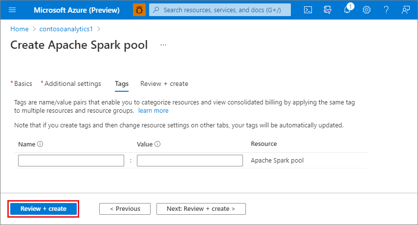This screenshot has height=225, width=418.
Task: Open portal settings gear
Action: tap(367, 10)
